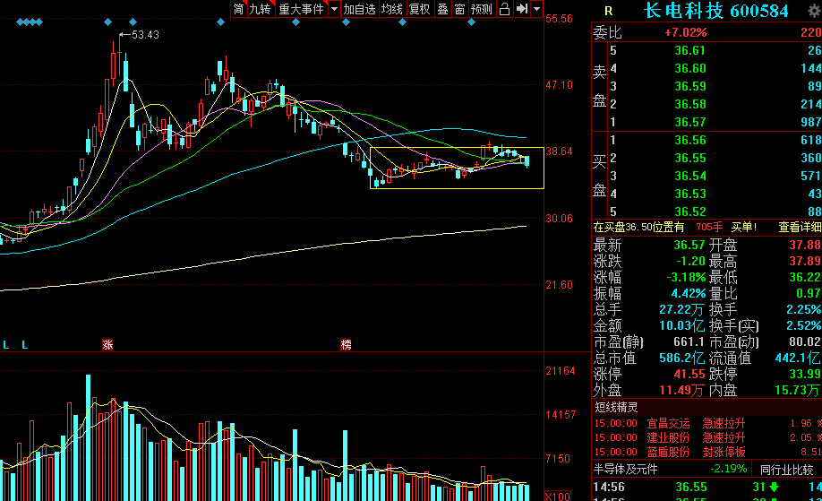Open the 预测 forecast item
This screenshot has height=501, width=822.
click(x=481, y=9)
